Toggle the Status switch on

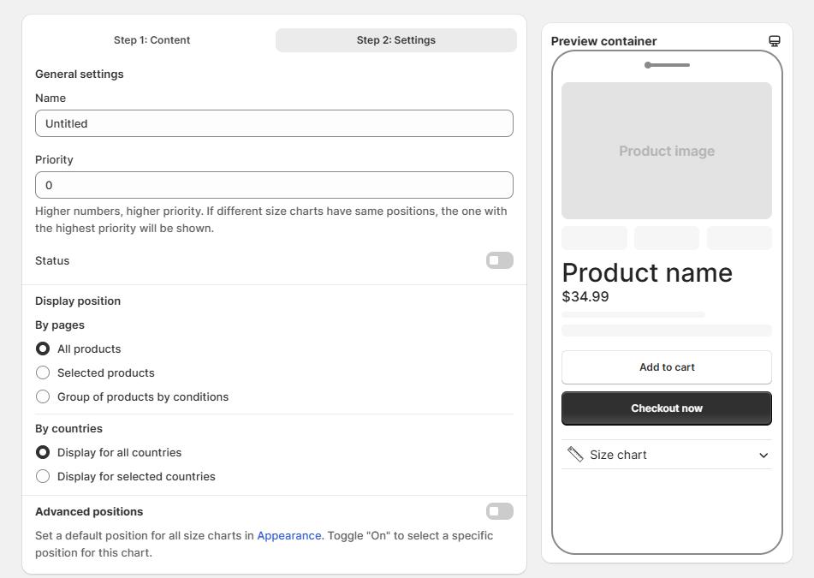tap(499, 260)
